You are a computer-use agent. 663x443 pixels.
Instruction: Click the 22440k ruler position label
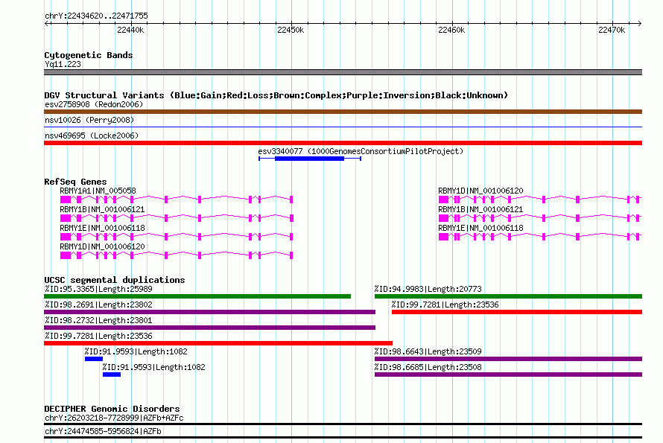click(x=130, y=30)
